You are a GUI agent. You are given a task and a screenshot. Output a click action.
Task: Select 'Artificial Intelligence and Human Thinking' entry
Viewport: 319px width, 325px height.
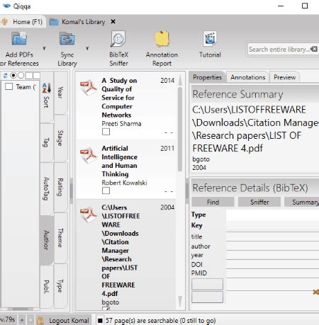[x=125, y=169]
